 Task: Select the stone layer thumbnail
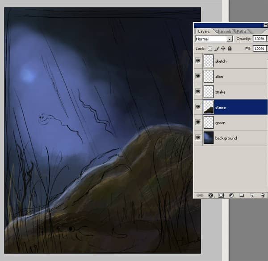pyautogui.click(x=209, y=107)
